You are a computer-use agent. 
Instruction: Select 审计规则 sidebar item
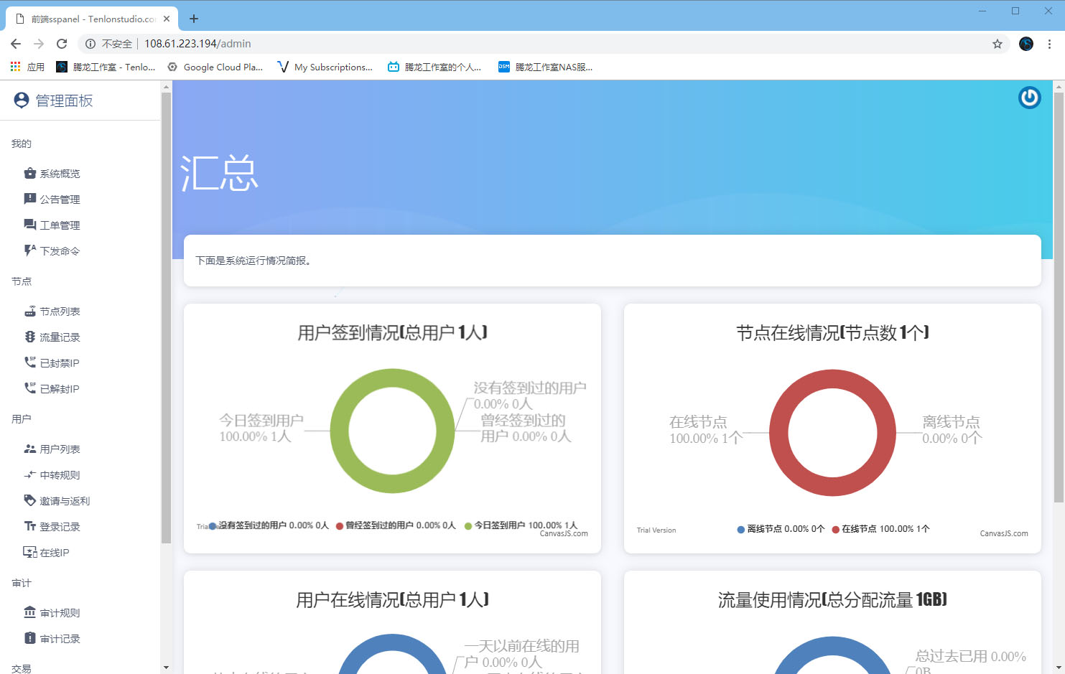[x=60, y=613]
